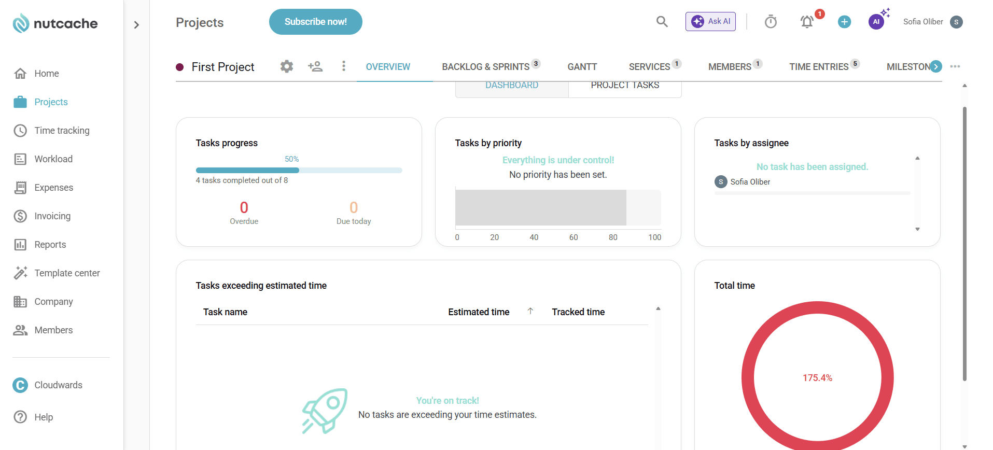Screen dimensions: 993x450
Task: Click the blue plus quick-add icon
Action: click(844, 22)
